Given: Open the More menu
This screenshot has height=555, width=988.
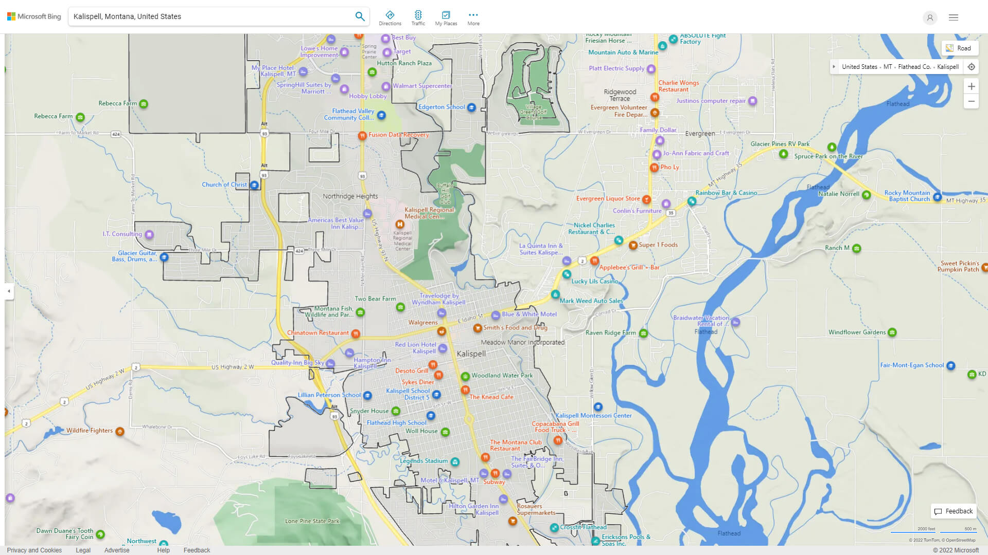Looking at the screenshot, I should click(473, 16).
